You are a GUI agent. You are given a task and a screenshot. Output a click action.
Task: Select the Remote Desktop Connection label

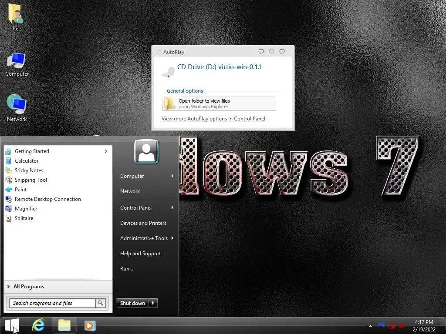point(48,199)
